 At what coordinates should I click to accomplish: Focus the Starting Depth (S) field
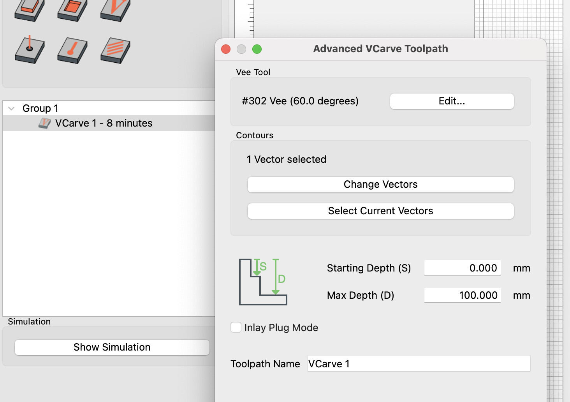click(463, 268)
